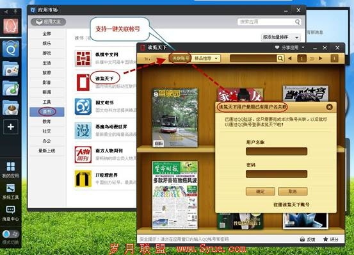Image resolution: width=354 pixels, height=255 pixels.
Task: Click the pin icon atop the sidebar
Action: [x=15, y=12]
